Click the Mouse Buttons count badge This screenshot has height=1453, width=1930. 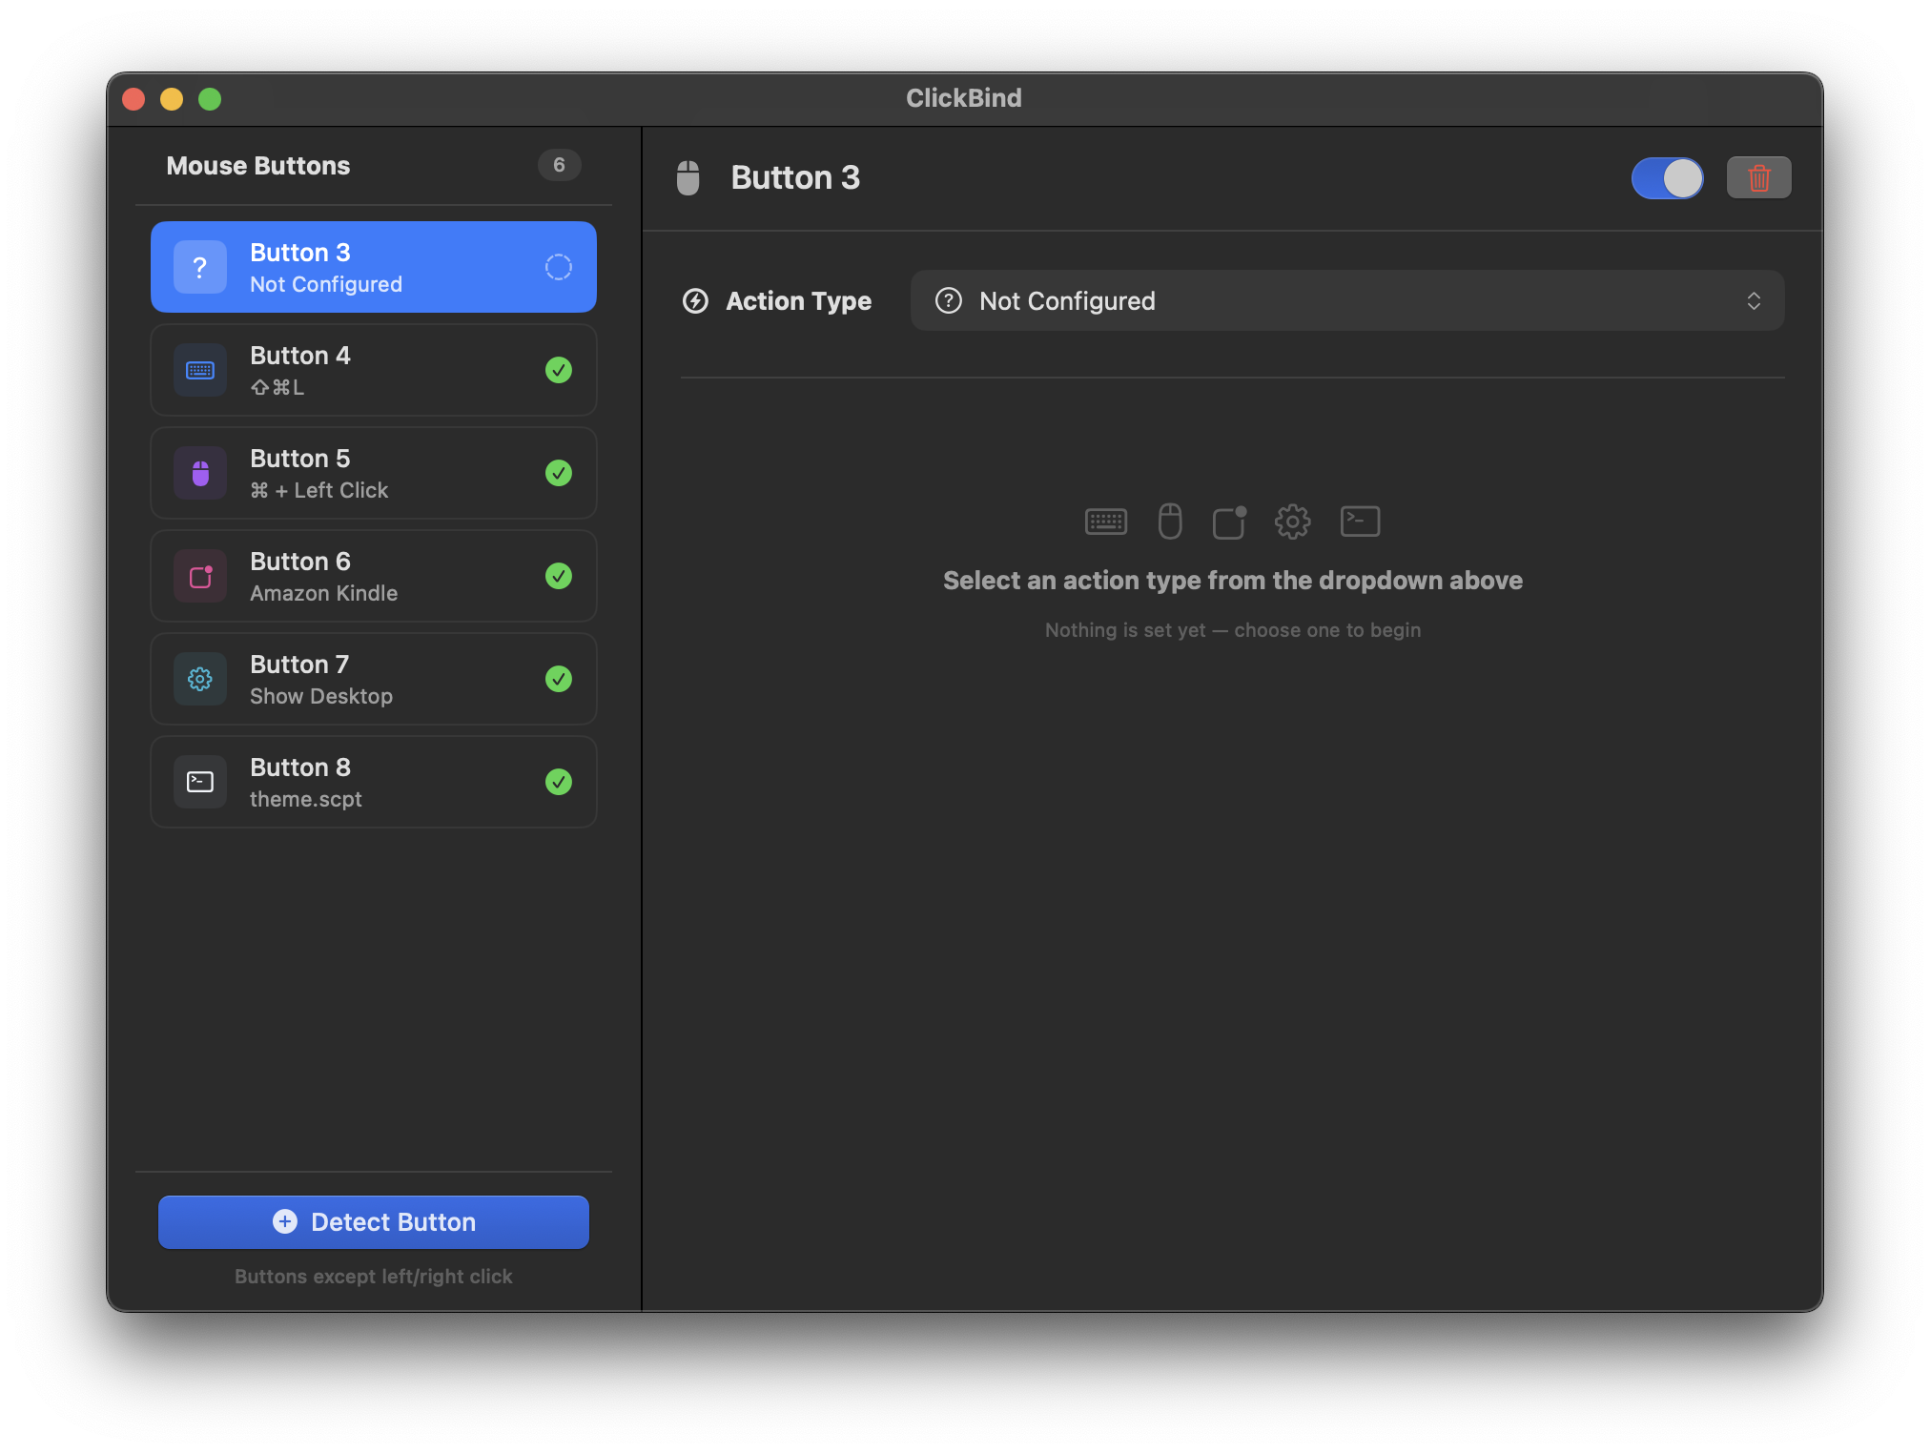(559, 166)
